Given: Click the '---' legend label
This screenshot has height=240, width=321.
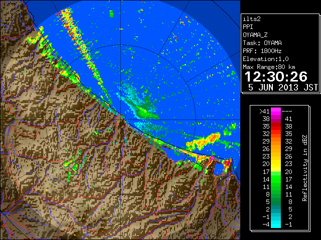Looking at the screenshot, I should coord(287,111).
